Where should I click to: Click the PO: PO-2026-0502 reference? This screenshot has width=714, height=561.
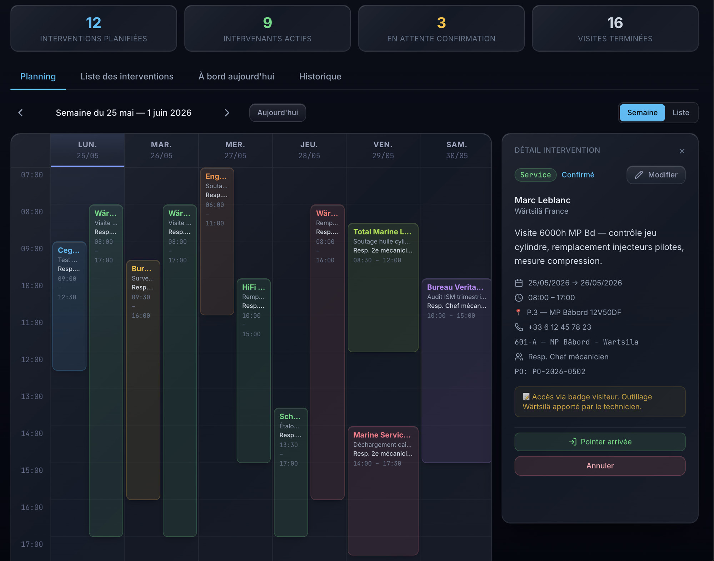(550, 372)
